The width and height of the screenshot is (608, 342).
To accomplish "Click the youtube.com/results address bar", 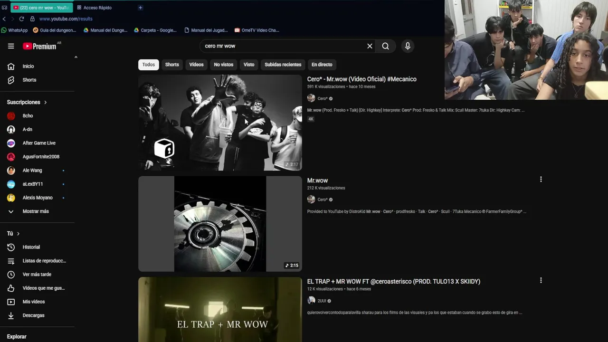I will pos(66,19).
